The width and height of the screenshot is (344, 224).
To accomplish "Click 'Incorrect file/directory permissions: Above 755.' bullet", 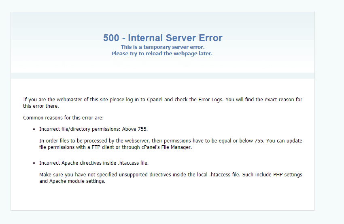I will [x=93, y=129].
